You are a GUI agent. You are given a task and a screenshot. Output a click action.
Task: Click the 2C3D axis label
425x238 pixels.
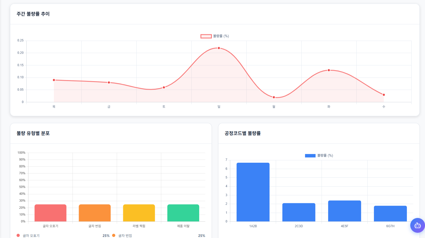(x=299, y=226)
